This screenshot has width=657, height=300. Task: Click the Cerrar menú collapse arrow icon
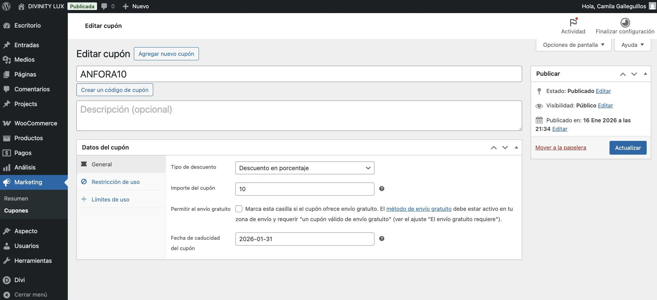tap(7, 295)
